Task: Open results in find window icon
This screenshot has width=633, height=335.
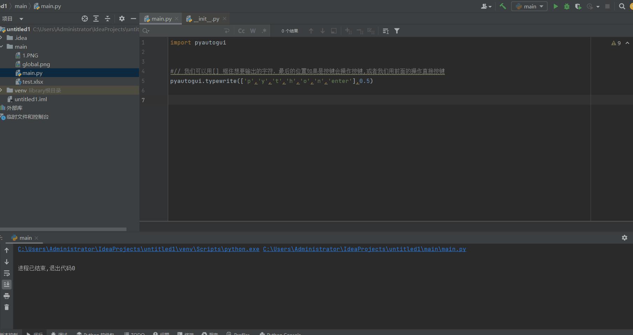Action: point(386,31)
